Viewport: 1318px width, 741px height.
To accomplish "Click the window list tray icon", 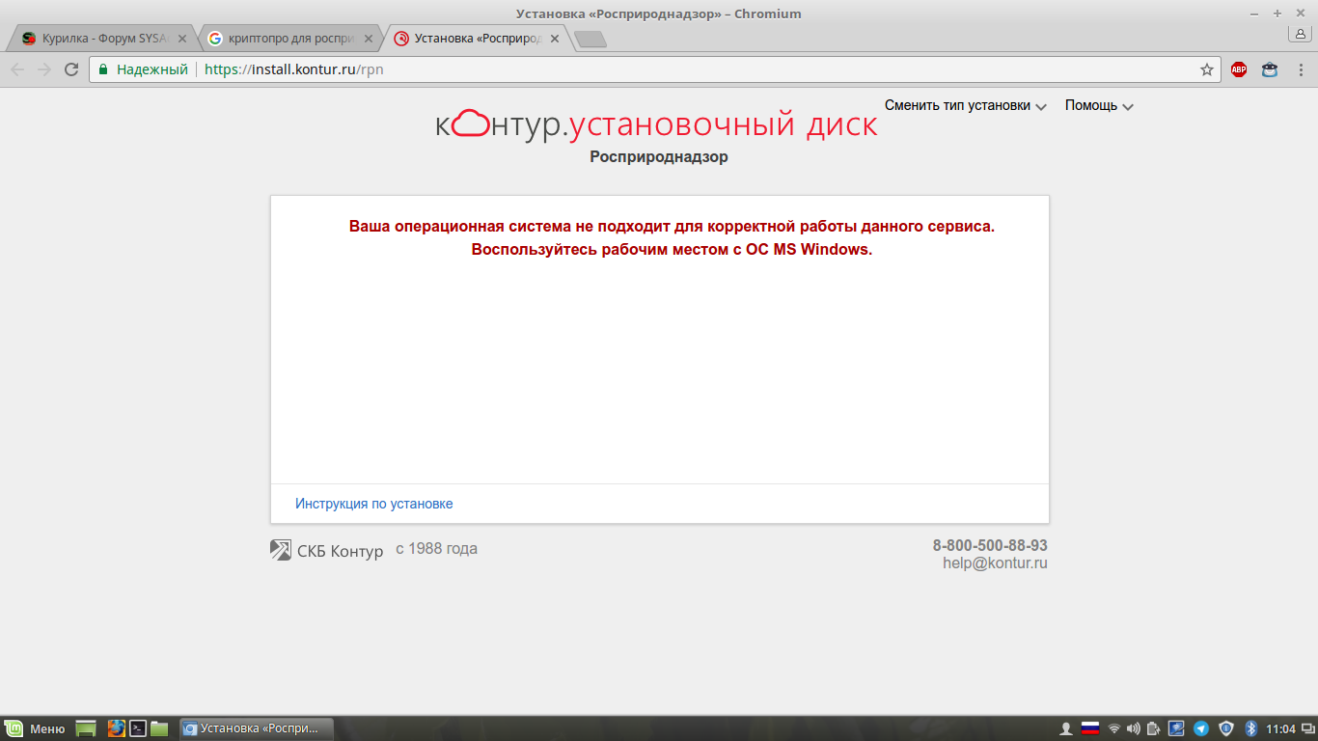I will [1306, 728].
